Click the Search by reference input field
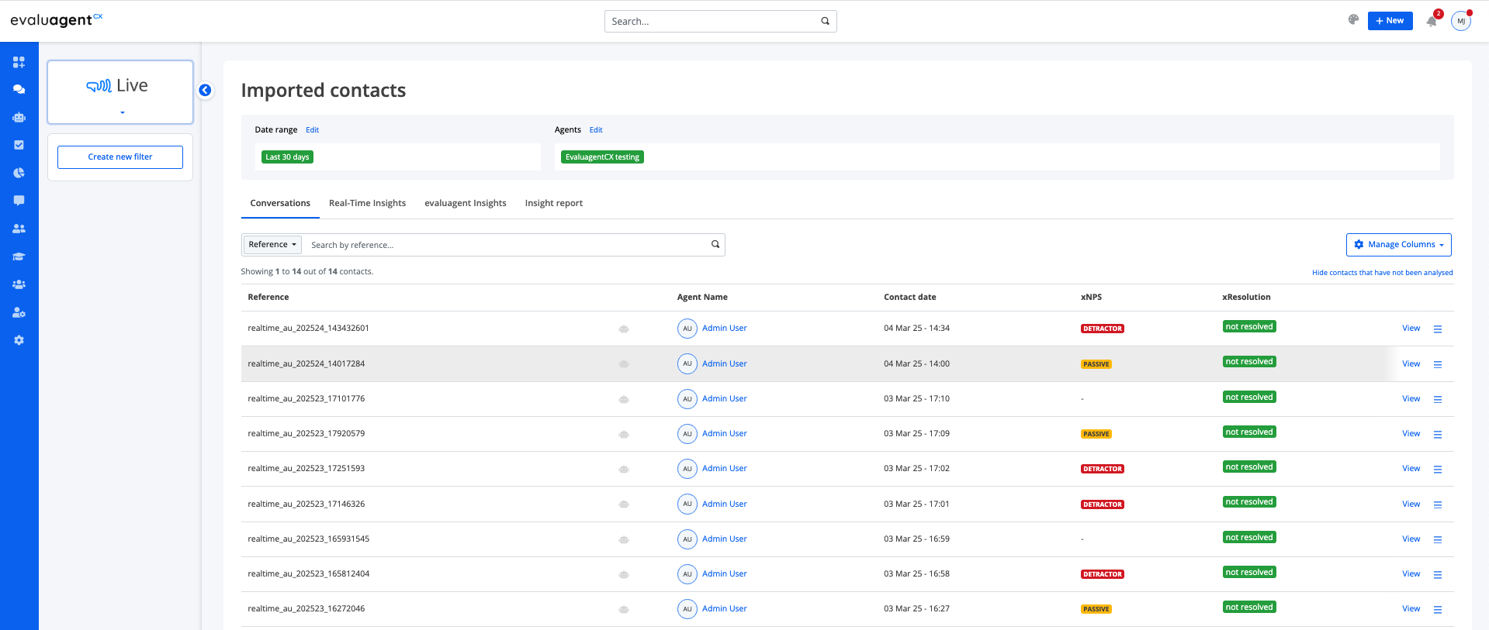 [504, 245]
